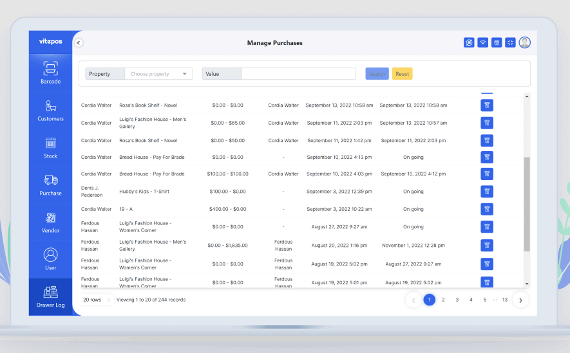Click the Wi-Fi status icon

coord(482,42)
